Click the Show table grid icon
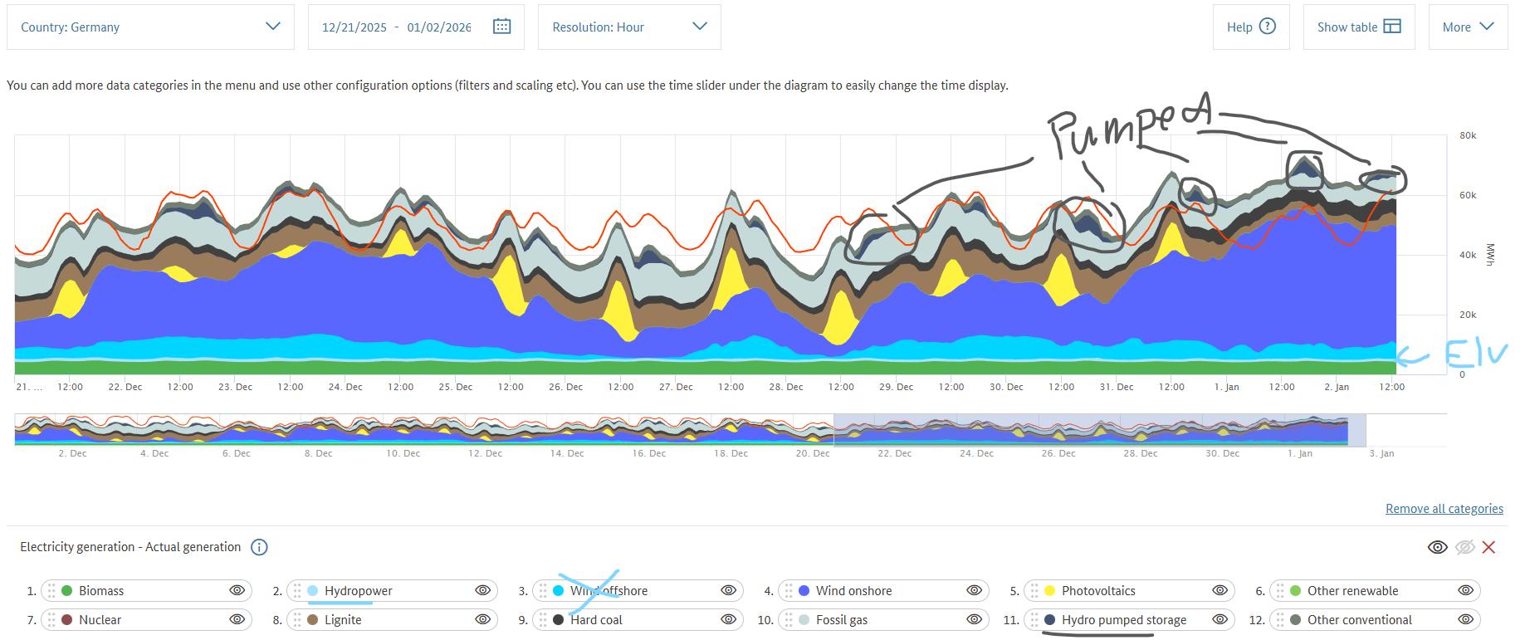 pyautogui.click(x=1392, y=27)
